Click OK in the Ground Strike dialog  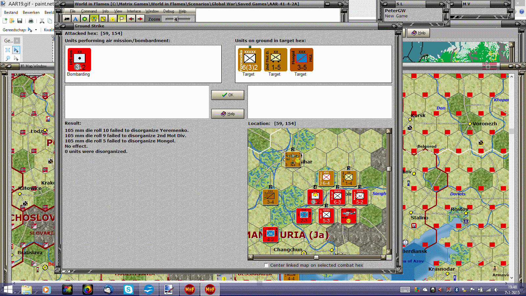[x=227, y=95]
